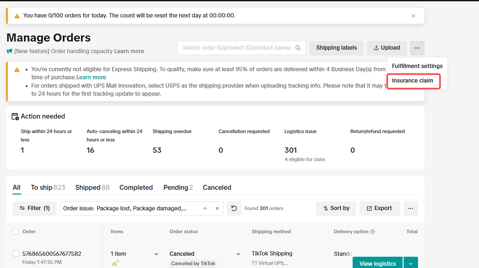Click the product thumbnail under 1 item
This screenshot has width=479, height=268.
pyautogui.click(x=115, y=264)
